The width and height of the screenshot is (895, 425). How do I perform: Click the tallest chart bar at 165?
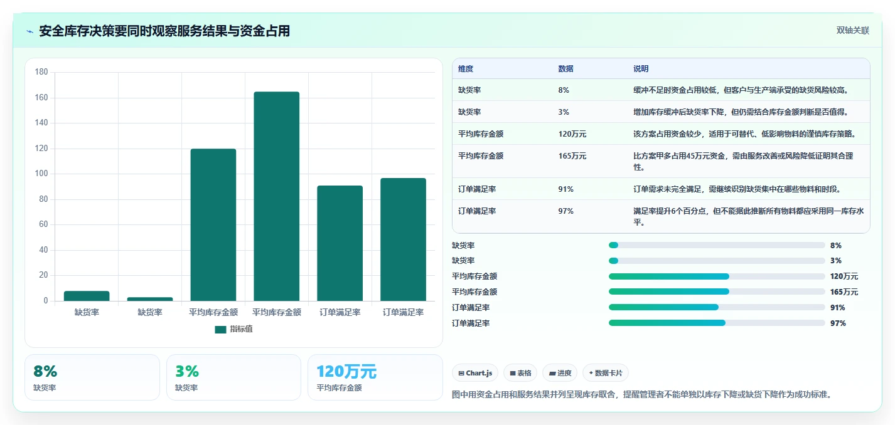coord(277,196)
